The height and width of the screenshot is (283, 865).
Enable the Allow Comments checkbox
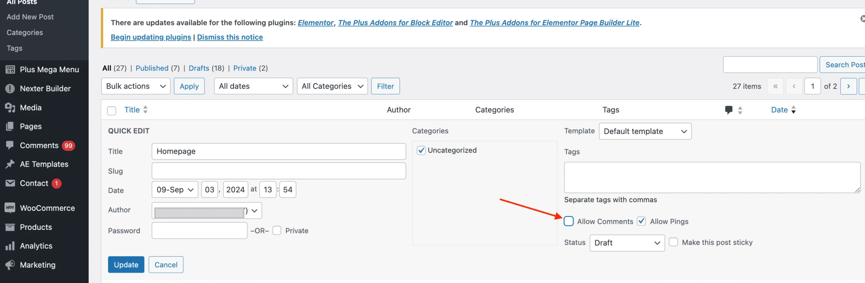coord(569,221)
